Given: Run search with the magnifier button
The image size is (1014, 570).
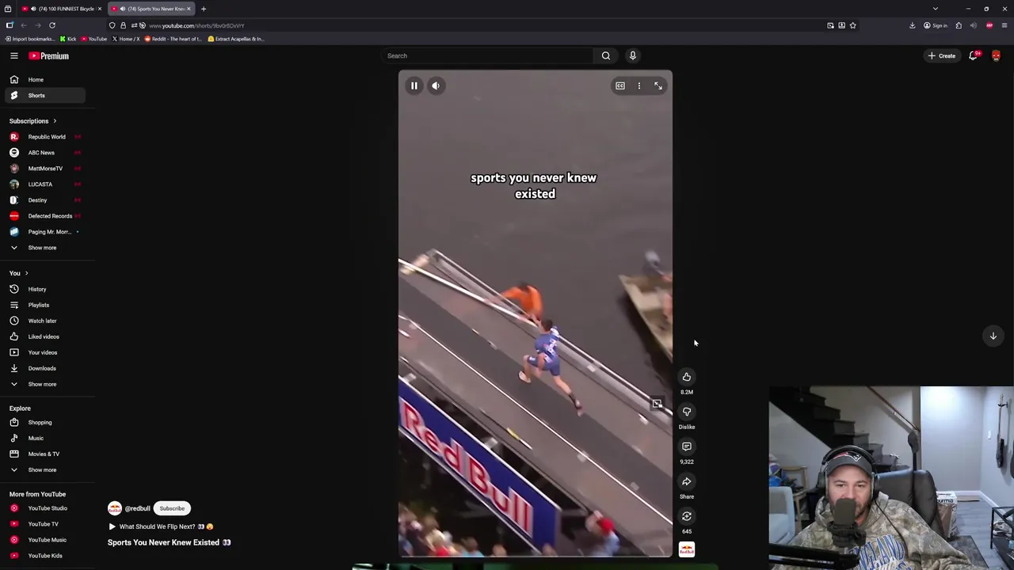Looking at the screenshot, I should pyautogui.click(x=606, y=55).
